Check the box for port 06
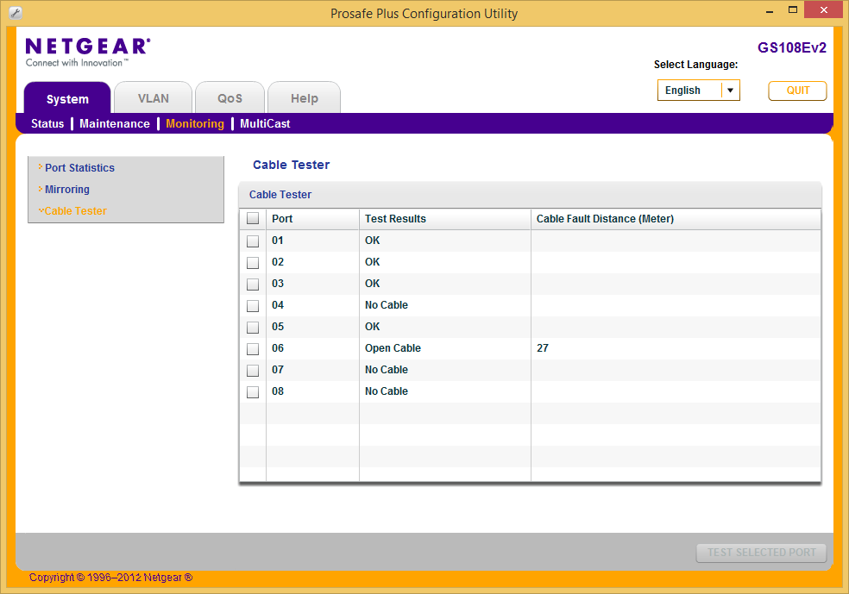849x594 pixels. (x=253, y=349)
